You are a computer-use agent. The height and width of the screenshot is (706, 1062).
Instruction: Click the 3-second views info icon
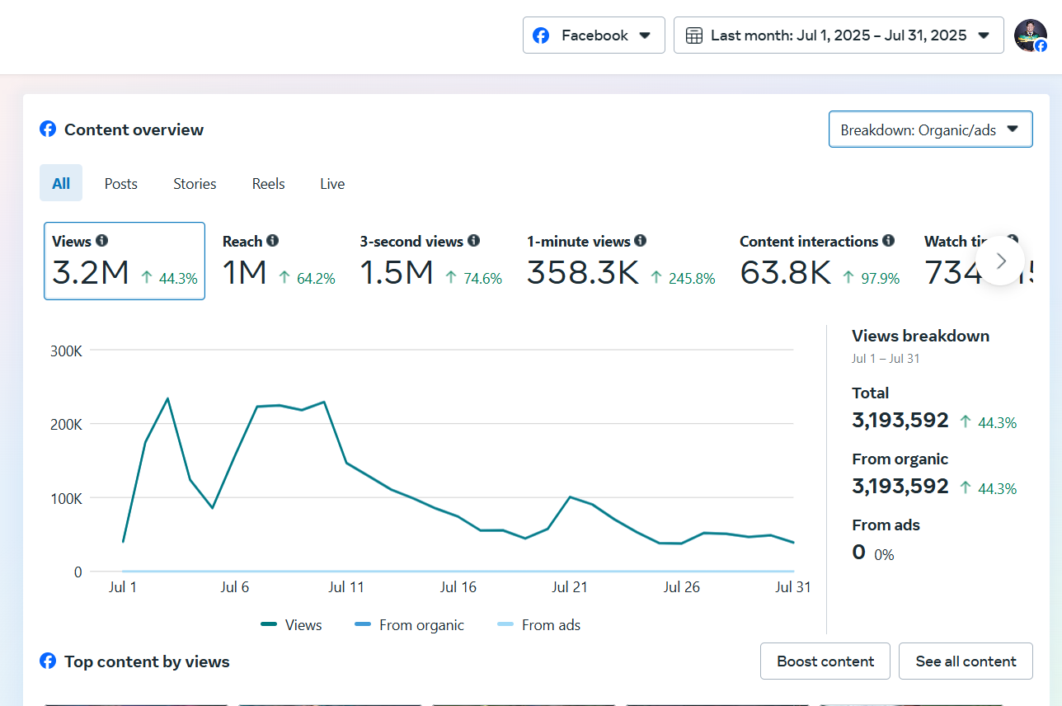click(474, 241)
